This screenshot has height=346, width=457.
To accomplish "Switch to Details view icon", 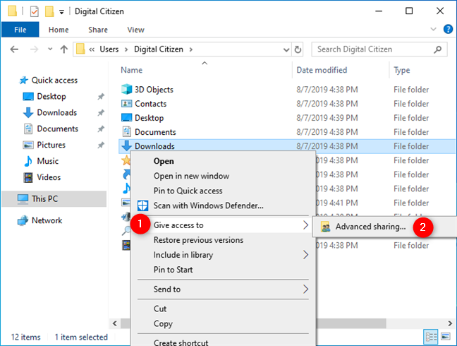I will [x=431, y=337].
